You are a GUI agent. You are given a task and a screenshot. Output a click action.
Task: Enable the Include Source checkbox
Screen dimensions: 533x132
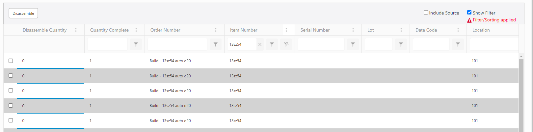click(x=426, y=13)
